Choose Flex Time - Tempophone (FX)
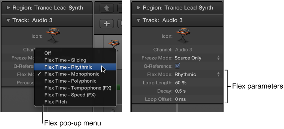This screenshot has height=129, width=284. coord(75,88)
